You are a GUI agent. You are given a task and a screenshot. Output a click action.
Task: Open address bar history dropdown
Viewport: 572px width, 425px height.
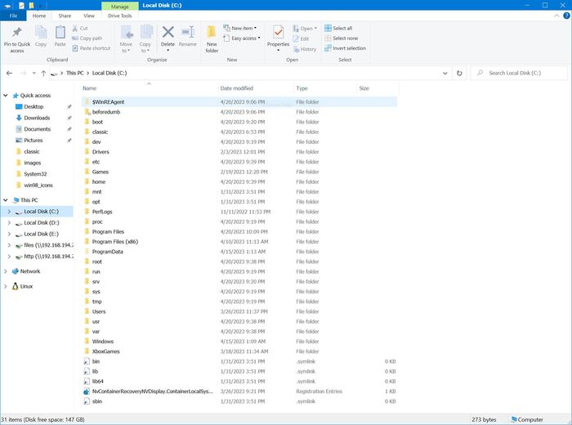point(445,73)
